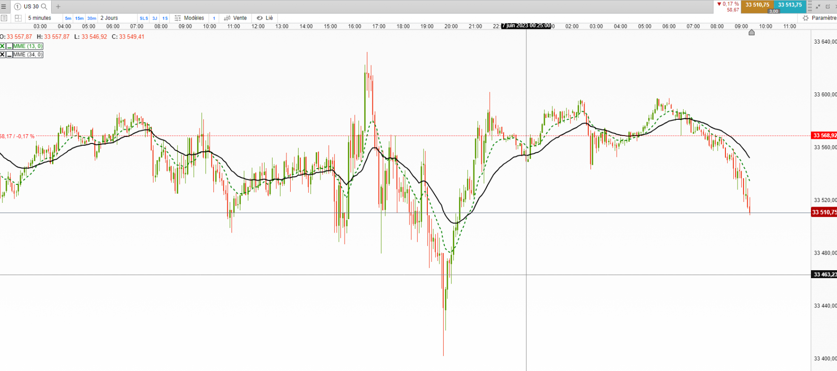The height and width of the screenshot is (371, 837).
Task: Click the 20:00 time axis label
Action: [451, 26]
